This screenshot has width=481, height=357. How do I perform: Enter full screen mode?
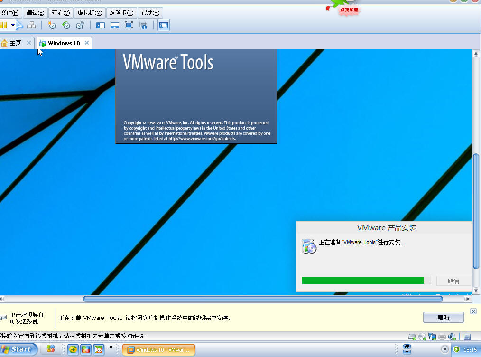[129, 25]
